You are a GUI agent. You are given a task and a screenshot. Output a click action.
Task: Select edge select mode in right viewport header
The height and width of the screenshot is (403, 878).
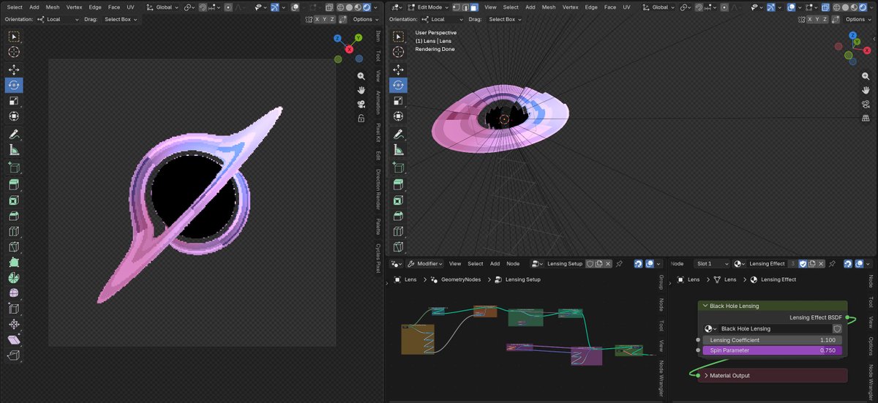[465, 7]
